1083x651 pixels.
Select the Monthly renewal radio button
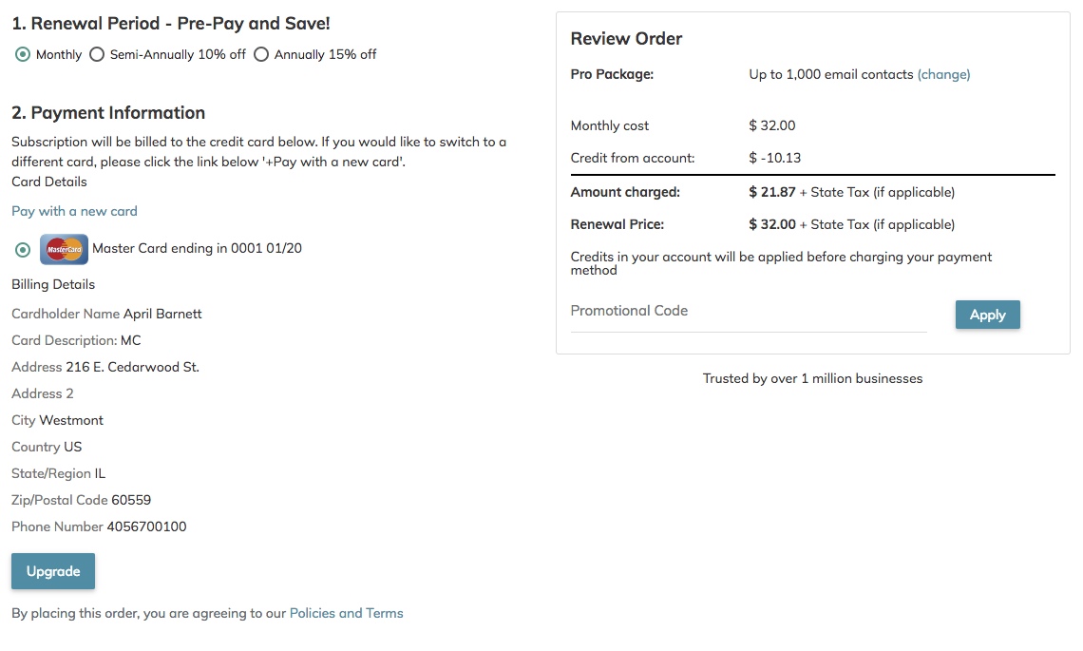(23, 54)
